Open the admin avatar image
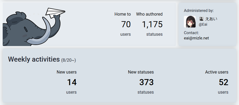 click(190, 22)
